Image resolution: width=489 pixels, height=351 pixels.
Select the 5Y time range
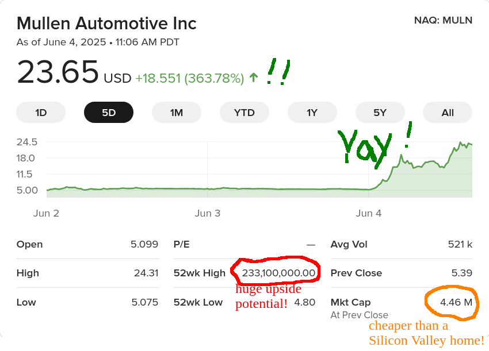click(380, 112)
